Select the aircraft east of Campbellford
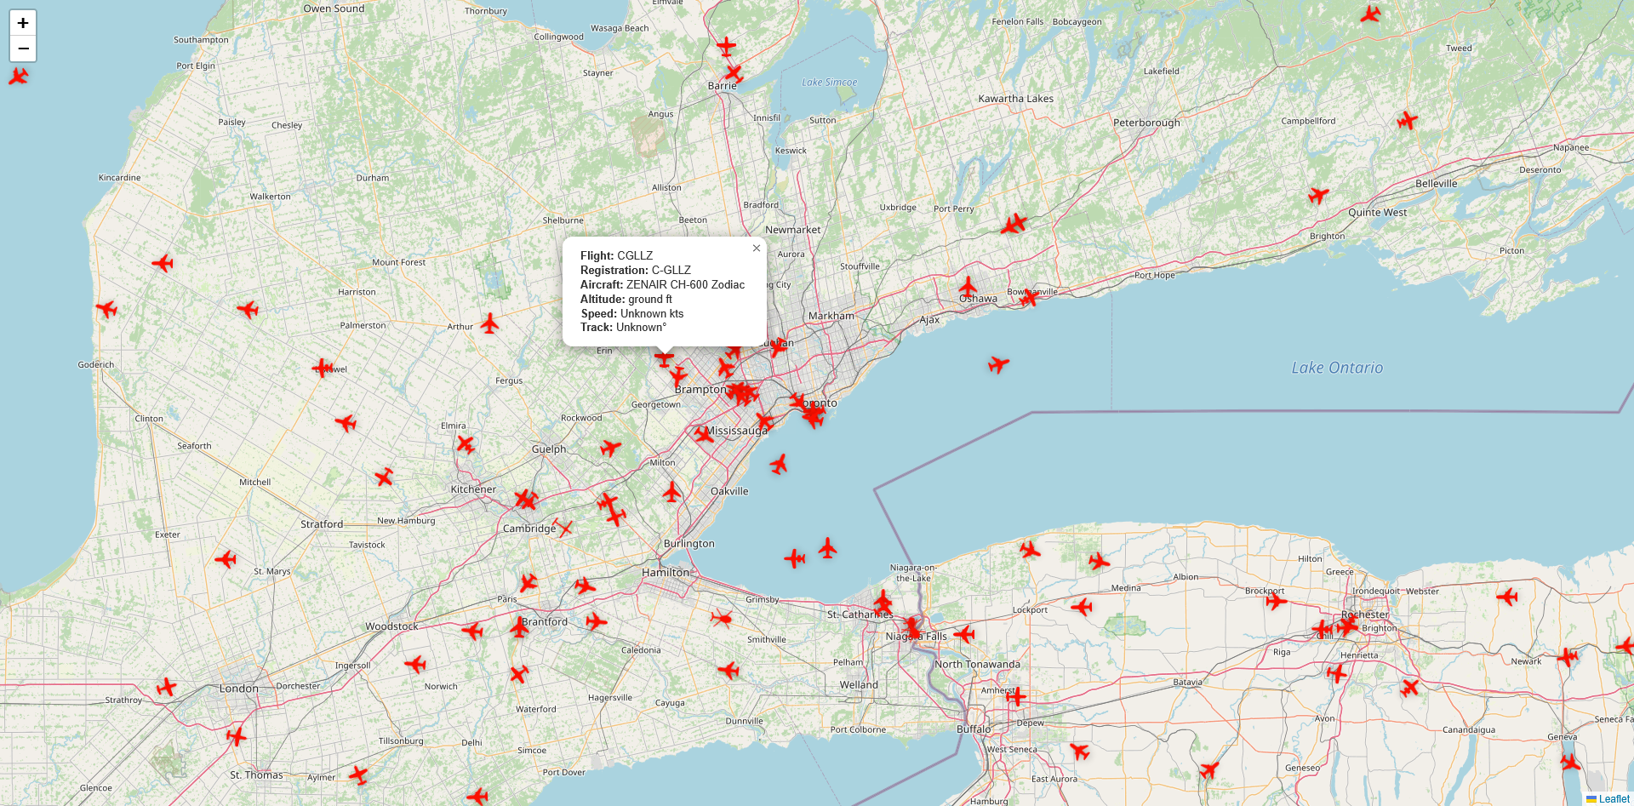1634x806 pixels. point(1408,121)
